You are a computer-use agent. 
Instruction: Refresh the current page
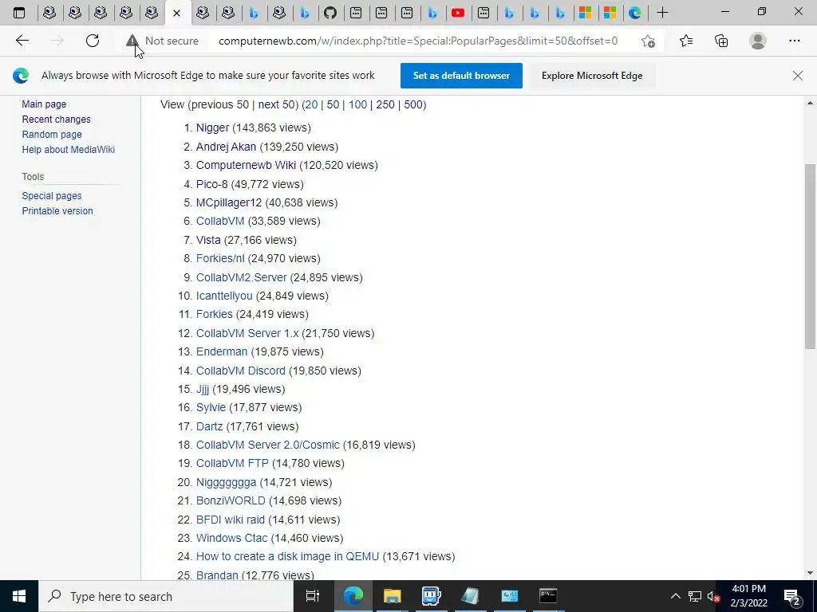[x=93, y=41]
